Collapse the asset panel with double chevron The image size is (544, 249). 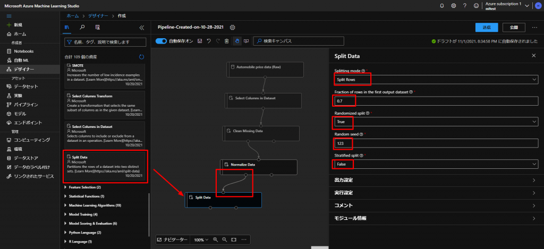point(141,27)
